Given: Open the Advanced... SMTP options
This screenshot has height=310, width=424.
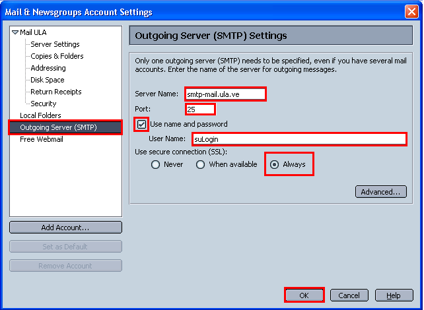Looking at the screenshot, I should (x=380, y=192).
